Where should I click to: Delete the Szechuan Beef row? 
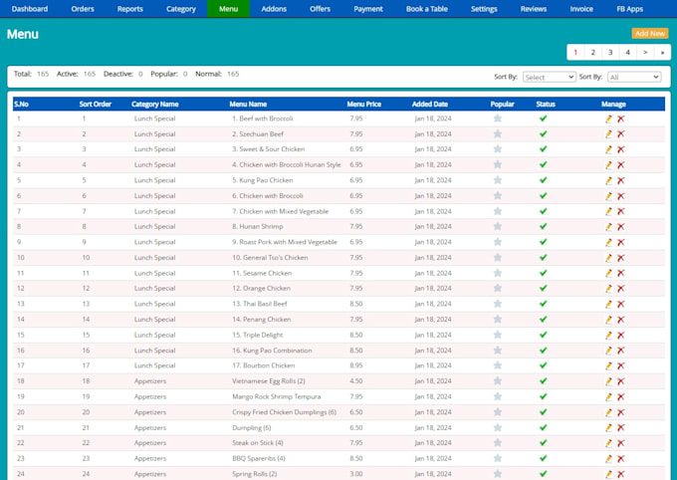[x=621, y=134]
